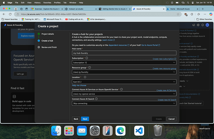This screenshot has height=139, width=214.
Task: Expand the Connect Azure AI Services dropdown
Action: pos(124,94)
